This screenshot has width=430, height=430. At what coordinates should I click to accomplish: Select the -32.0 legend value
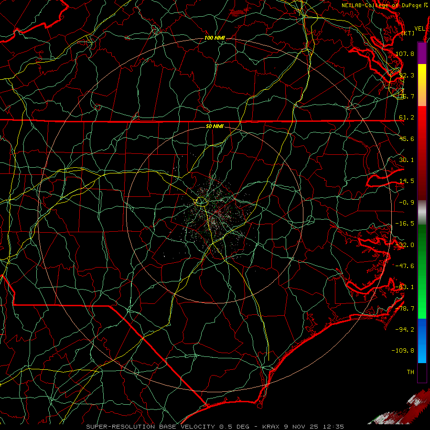405,245
